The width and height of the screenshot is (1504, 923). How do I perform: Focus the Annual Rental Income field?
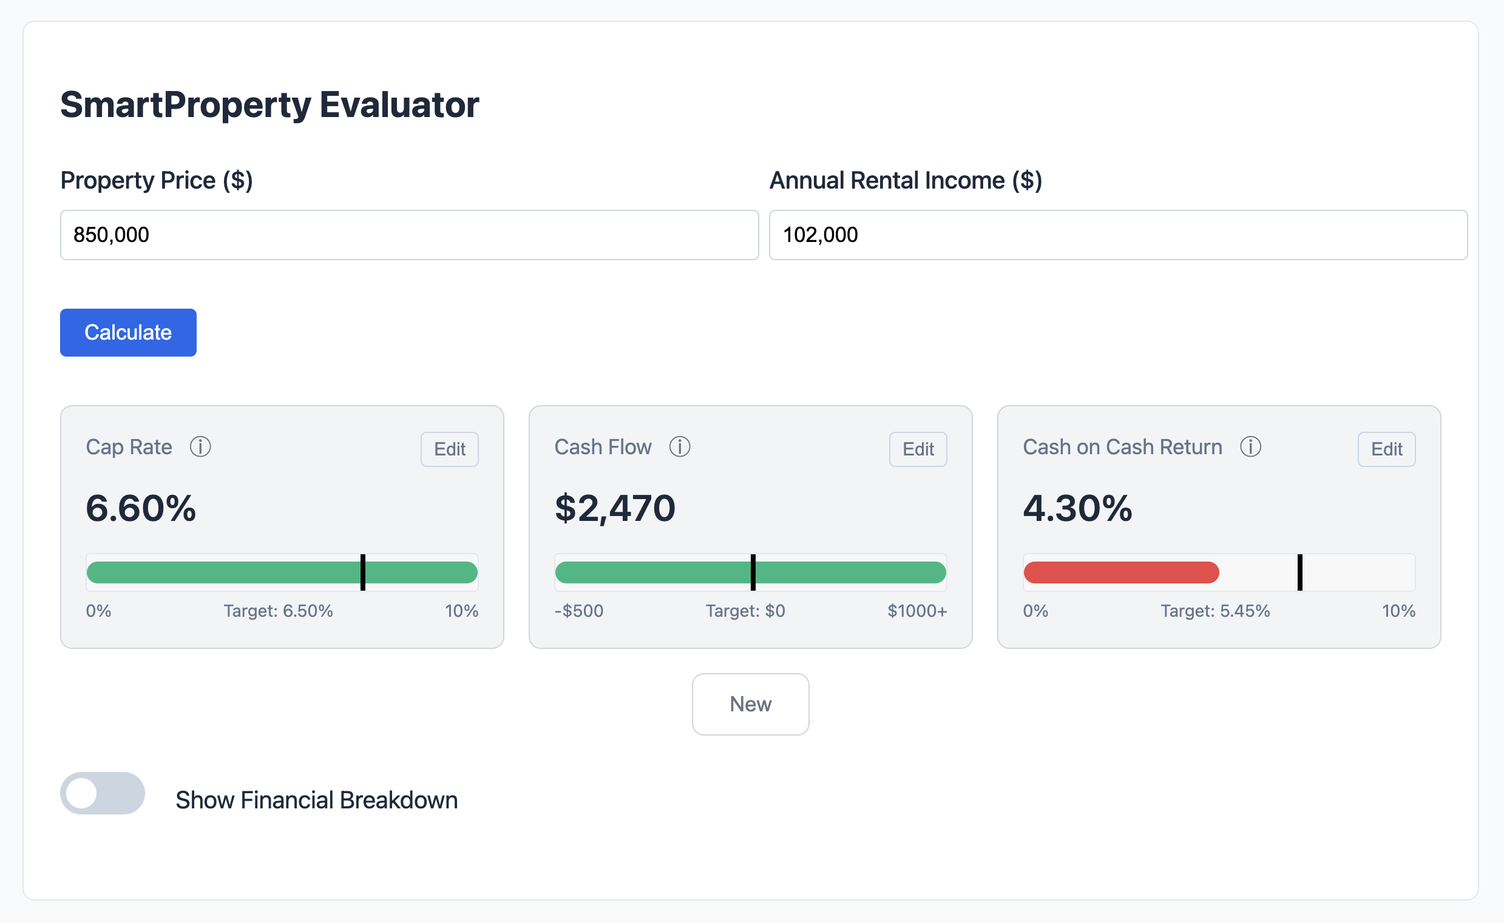1117,235
